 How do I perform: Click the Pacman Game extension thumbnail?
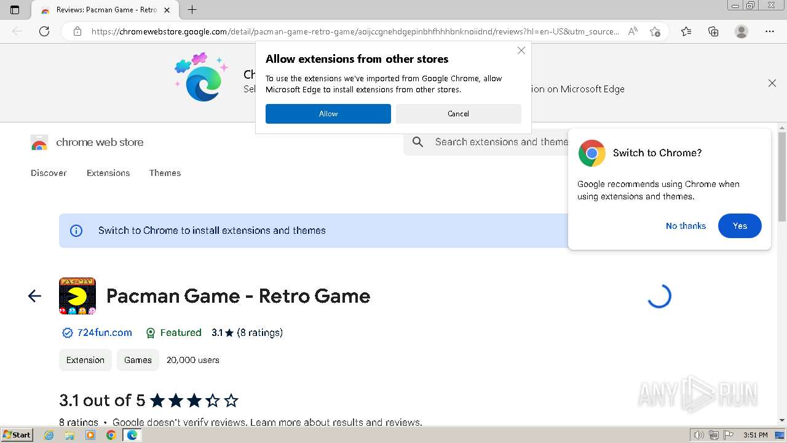tap(77, 296)
